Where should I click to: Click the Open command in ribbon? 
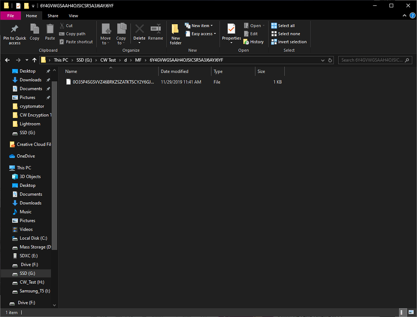(x=254, y=25)
